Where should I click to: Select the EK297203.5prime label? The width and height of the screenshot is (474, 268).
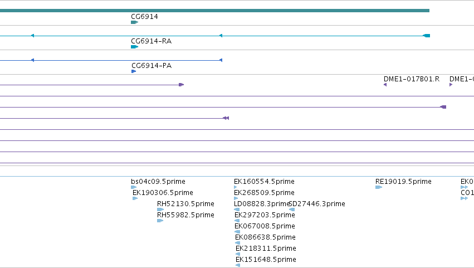[x=265, y=215]
